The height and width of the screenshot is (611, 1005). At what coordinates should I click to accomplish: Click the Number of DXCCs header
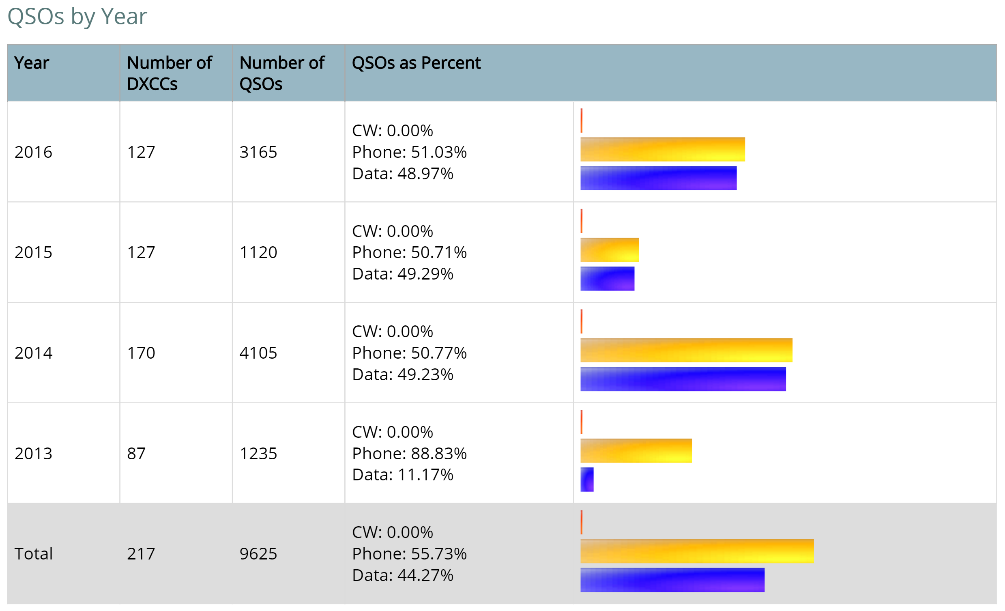tap(169, 73)
